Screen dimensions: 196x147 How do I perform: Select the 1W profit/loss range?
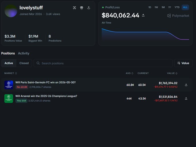coord(156,7)
